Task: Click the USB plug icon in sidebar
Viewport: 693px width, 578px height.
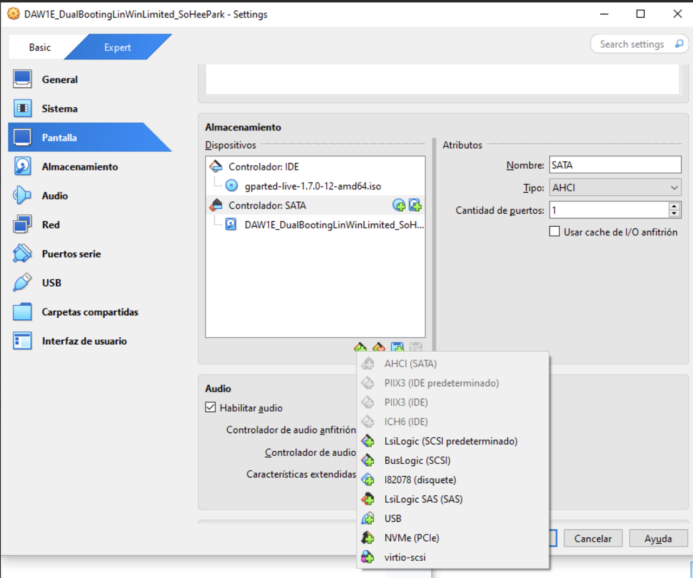Action: (22, 283)
